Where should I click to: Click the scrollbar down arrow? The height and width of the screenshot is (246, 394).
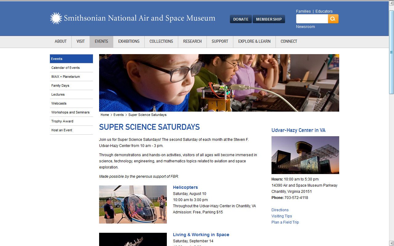(x=392, y=243)
